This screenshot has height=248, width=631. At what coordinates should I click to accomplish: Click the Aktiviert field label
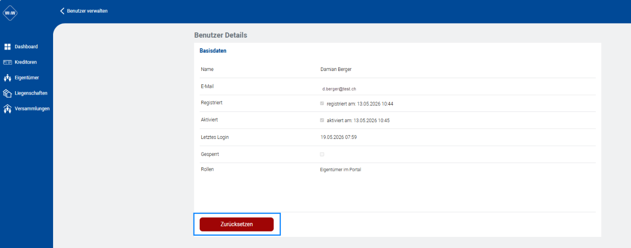coord(209,120)
